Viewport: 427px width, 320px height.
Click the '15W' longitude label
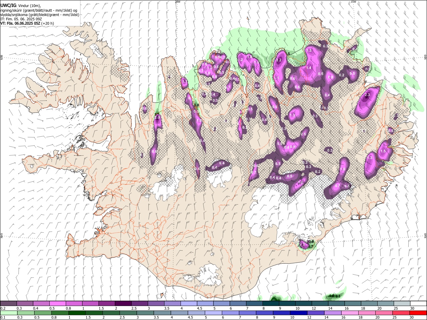point(353,2)
